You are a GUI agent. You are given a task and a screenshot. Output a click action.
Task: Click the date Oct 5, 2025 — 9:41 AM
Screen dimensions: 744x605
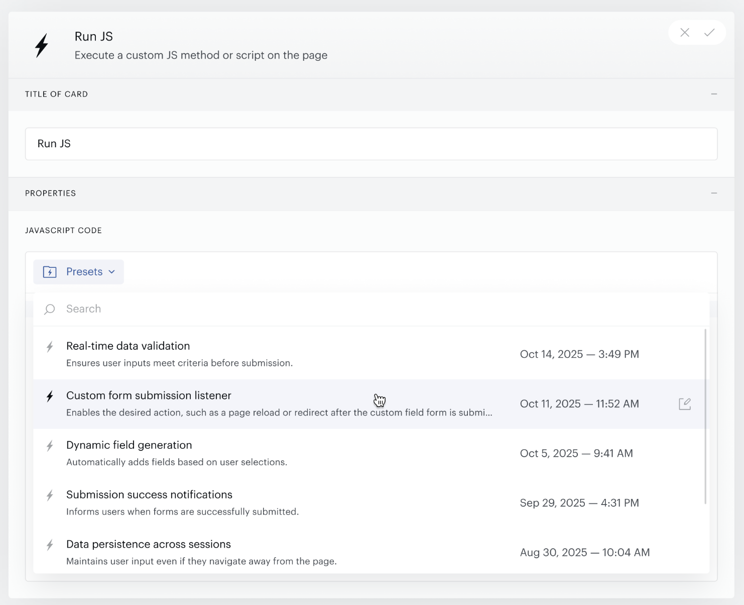(x=576, y=453)
